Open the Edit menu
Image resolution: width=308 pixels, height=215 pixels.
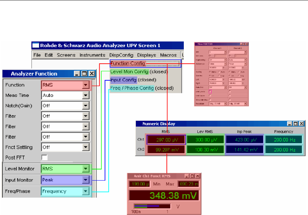coord(49,55)
